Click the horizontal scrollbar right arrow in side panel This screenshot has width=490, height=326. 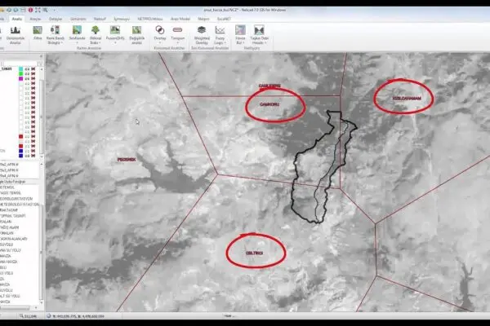click(x=36, y=307)
